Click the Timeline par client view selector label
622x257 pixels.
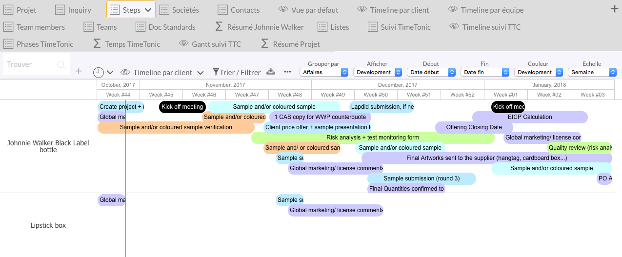pos(163,73)
